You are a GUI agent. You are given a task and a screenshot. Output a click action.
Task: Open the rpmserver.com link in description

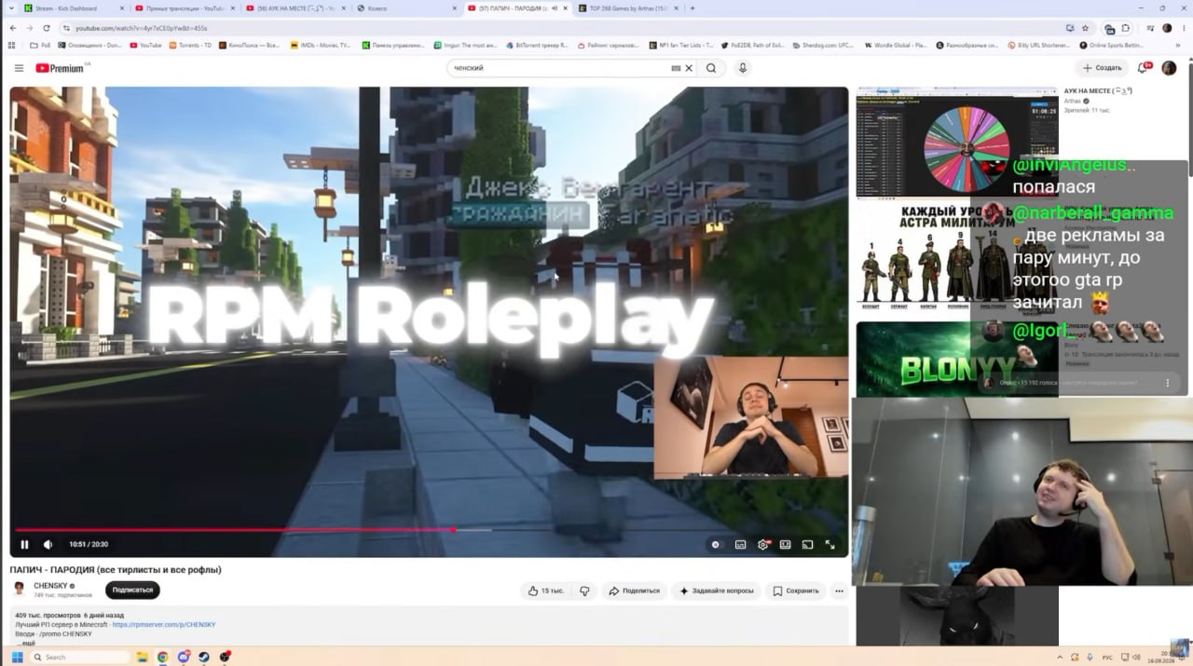164,624
